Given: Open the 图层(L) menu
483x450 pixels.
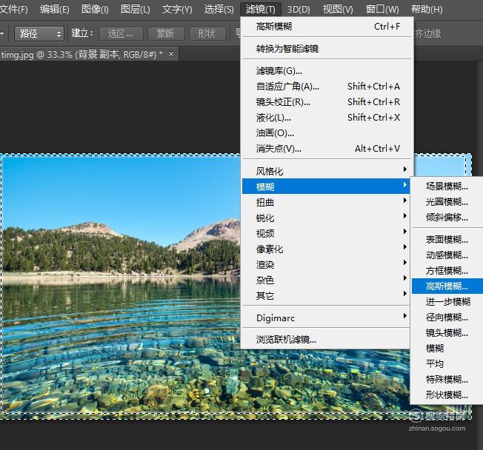Looking at the screenshot, I should pyautogui.click(x=136, y=9).
